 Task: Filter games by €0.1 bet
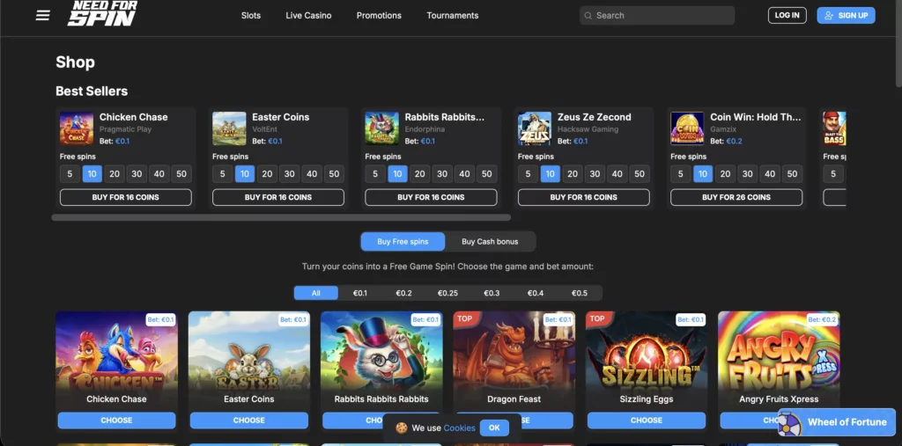pyautogui.click(x=360, y=293)
